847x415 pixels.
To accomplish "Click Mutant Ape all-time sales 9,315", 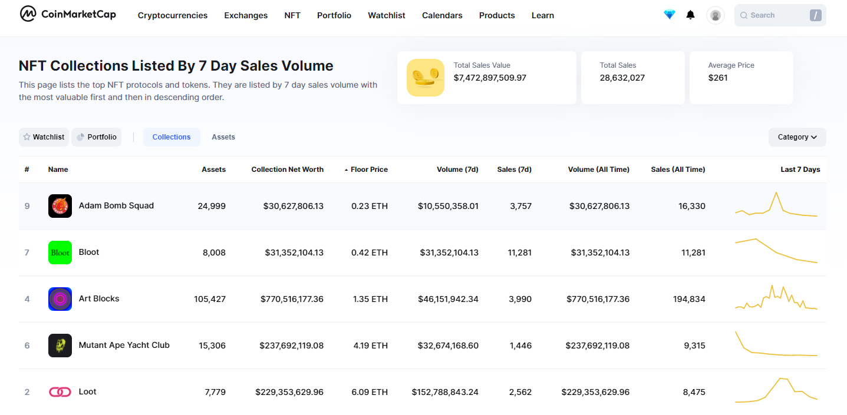I will point(695,346).
